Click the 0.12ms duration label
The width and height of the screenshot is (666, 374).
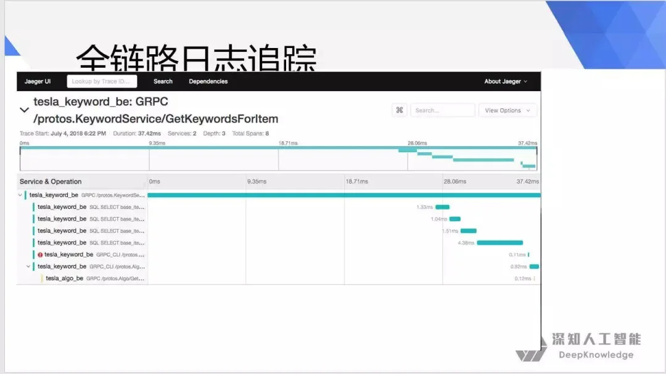(x=523, y=278)
